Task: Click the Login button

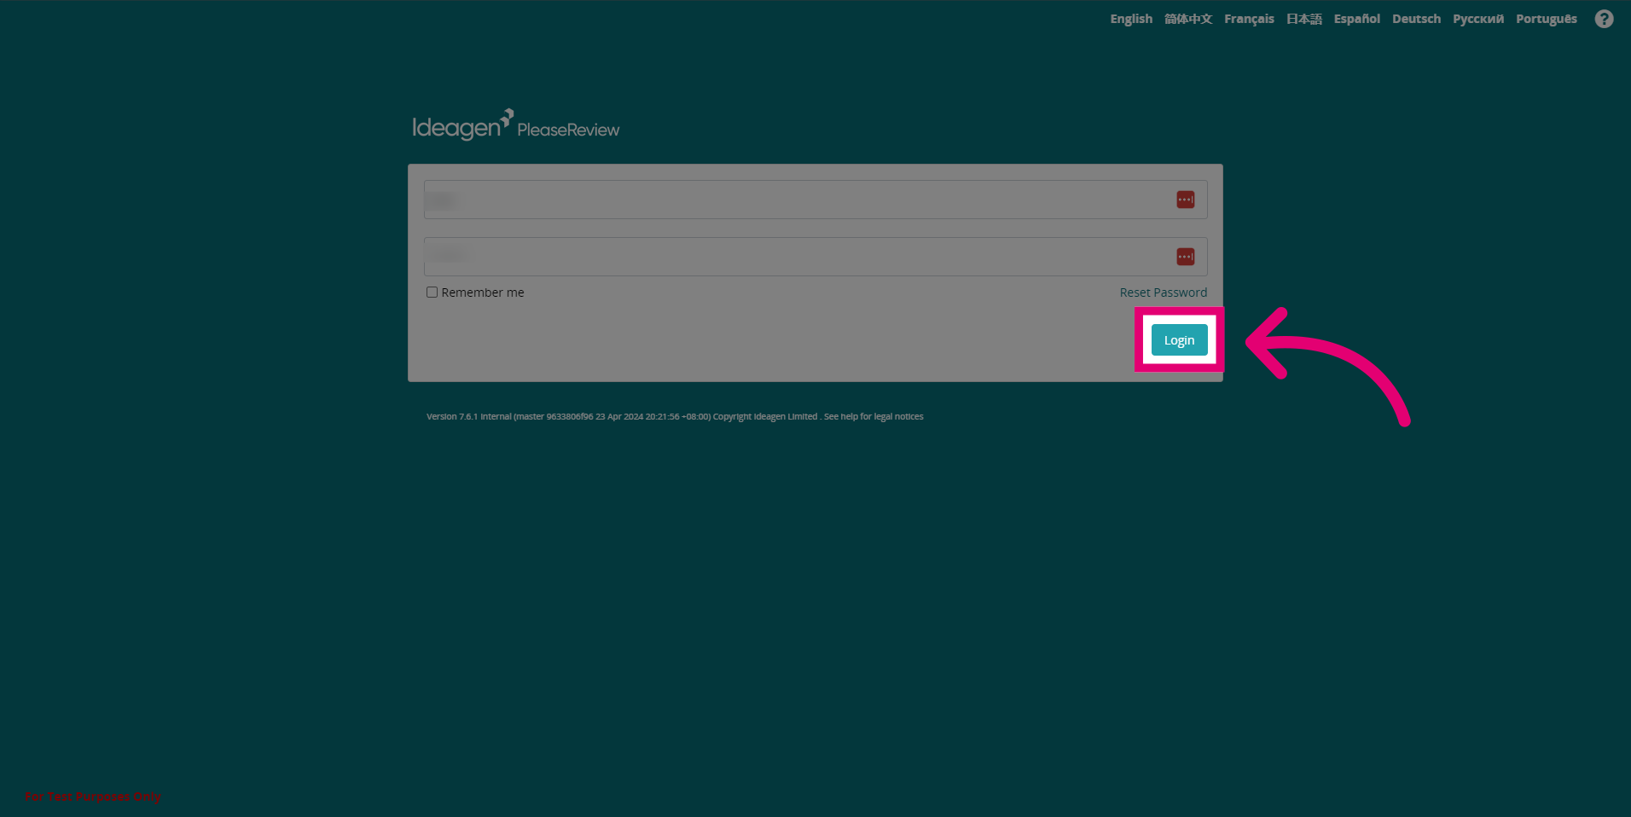Action: pos(1179,339)
